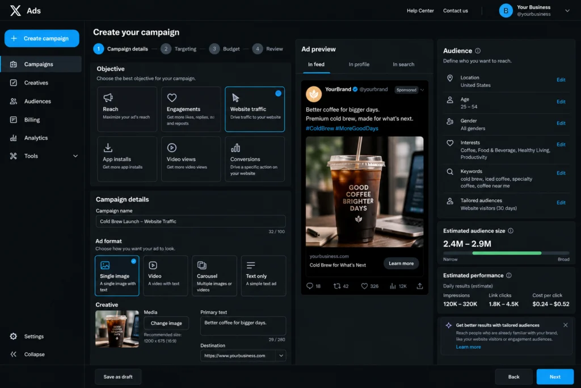581x388 pixels.
Task: Open the Your Business account dropdown
Action: tap(567, 11)
